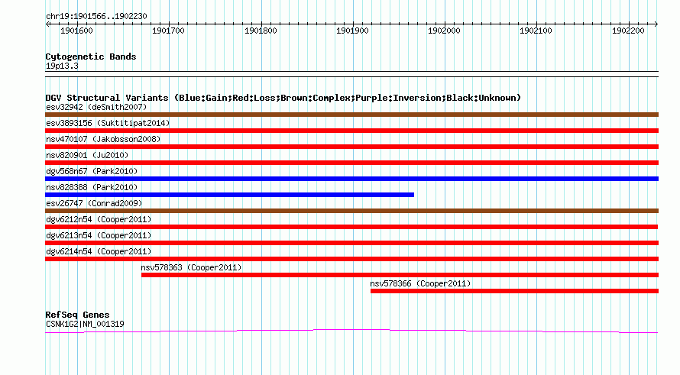
Task: Click the 1902200 ruler position
Action: [628, 31]
